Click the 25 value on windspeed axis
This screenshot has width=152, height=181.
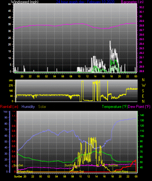[x=9, y=38]
